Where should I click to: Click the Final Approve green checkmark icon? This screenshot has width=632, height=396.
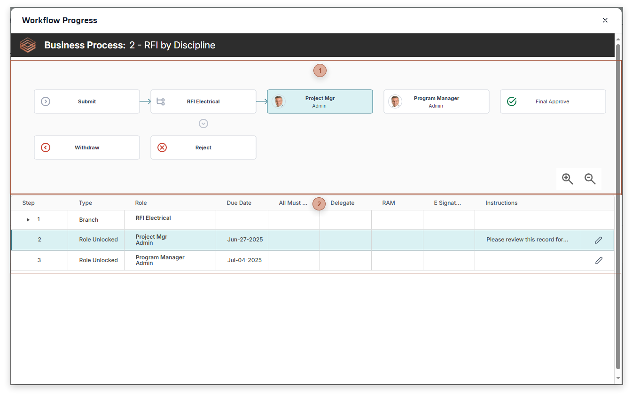click(x=512, y=101)
